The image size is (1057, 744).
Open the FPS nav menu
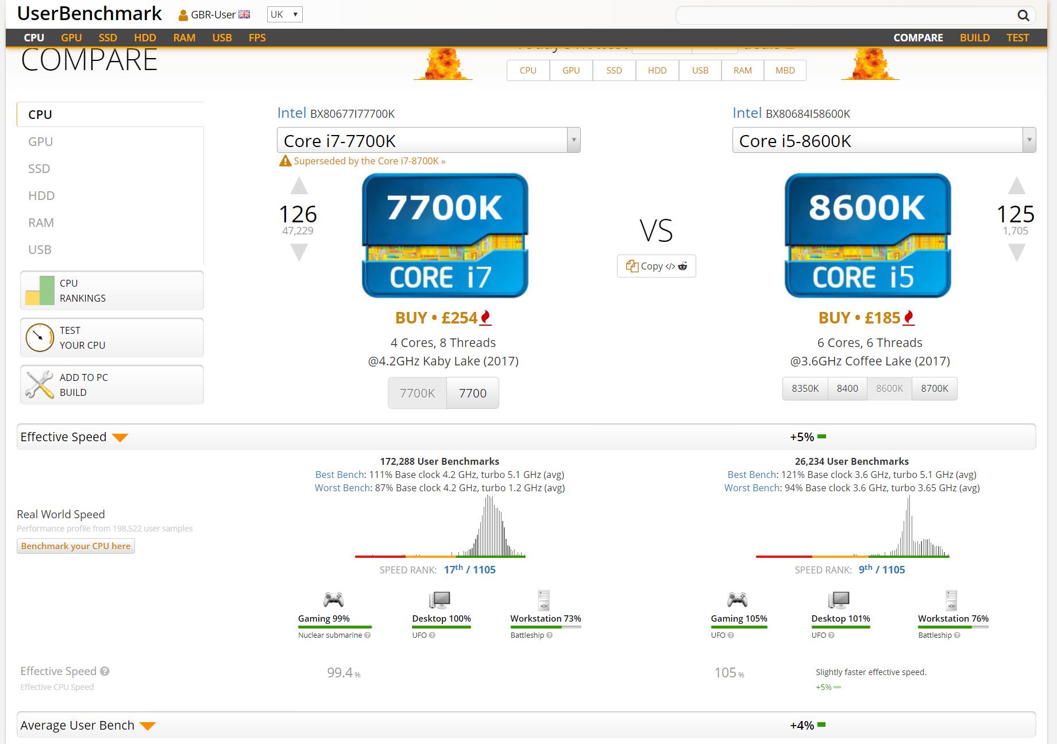pyautogui.click(x=257, y=38)
